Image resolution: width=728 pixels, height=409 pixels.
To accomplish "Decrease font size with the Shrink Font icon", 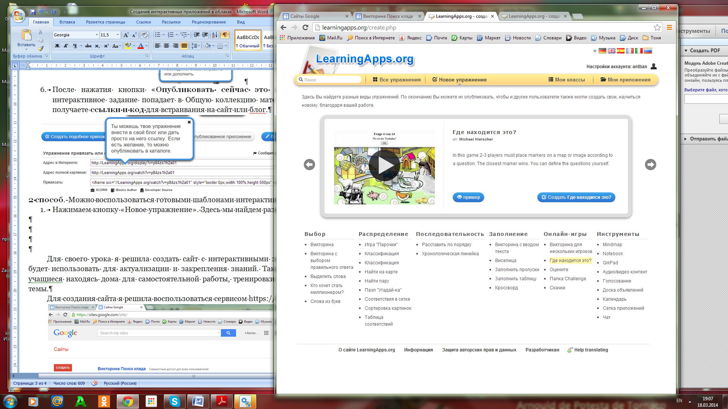I will (x=134, y=35).
